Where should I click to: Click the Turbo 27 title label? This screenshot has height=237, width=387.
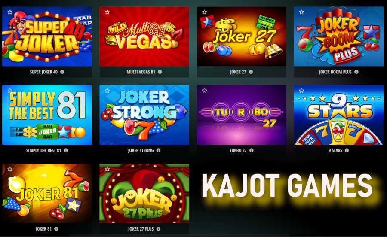click(238, 150)
